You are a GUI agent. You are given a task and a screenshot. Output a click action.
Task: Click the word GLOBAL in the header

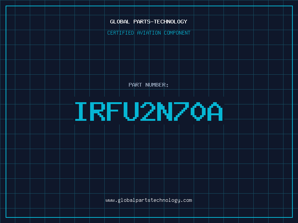click(120, 22)
